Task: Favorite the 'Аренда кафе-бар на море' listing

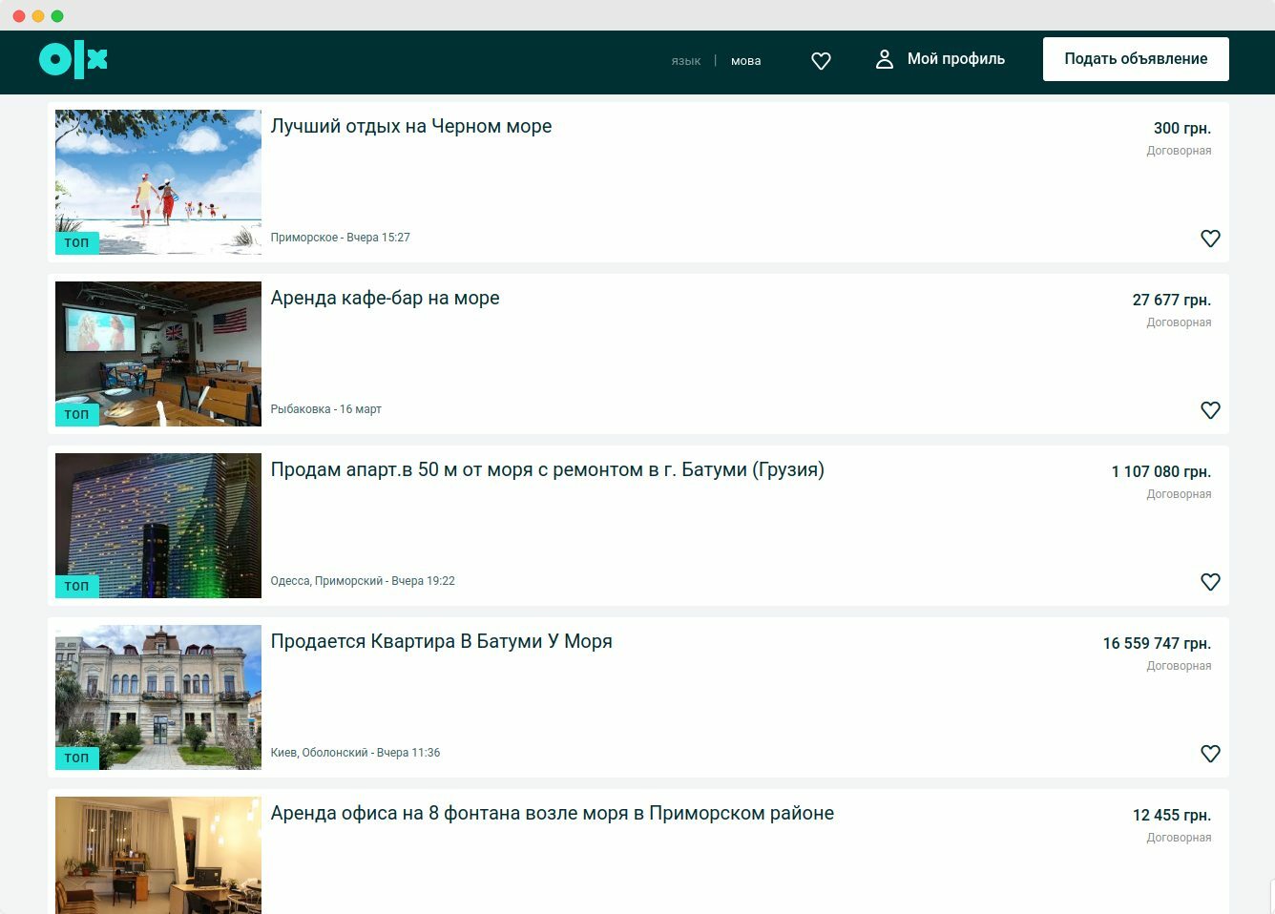Action: click(x=1210, y=410)
